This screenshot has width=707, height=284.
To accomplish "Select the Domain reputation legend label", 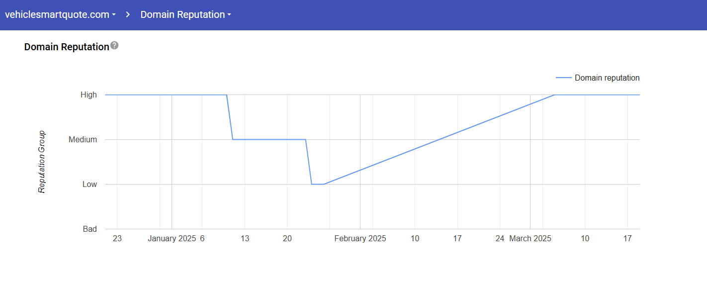I will click(x=607, y=78).
